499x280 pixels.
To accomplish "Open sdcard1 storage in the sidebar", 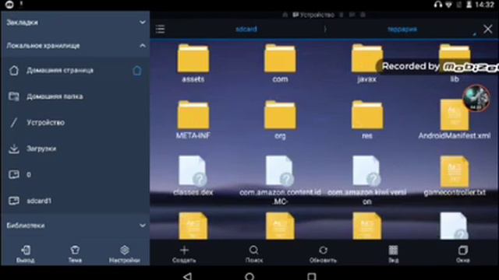I will click(76, 201).
